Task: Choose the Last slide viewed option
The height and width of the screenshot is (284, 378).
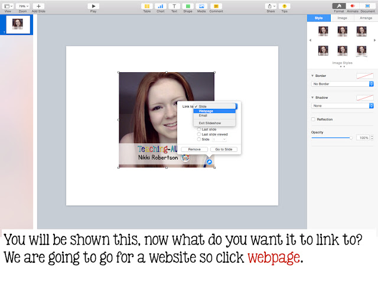Action: 199,134
